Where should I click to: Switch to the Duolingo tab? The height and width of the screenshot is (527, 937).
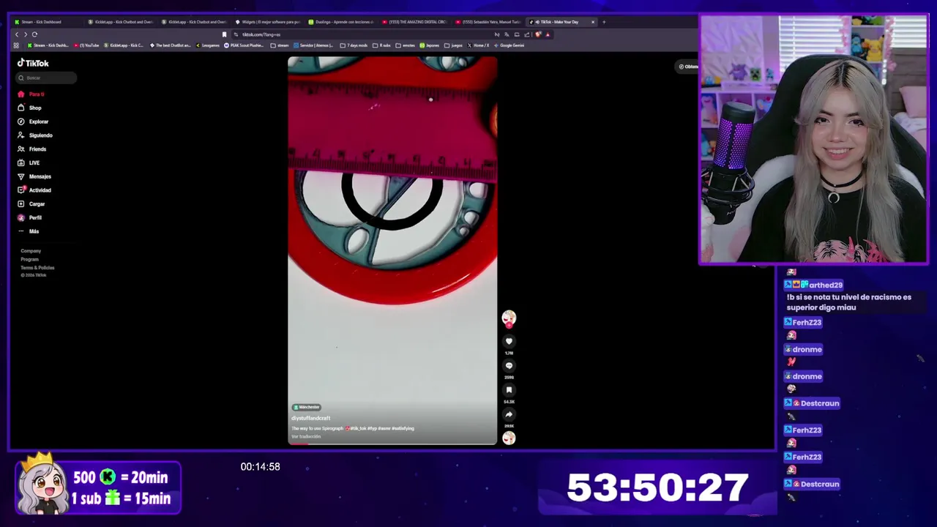tap(340, 22)
